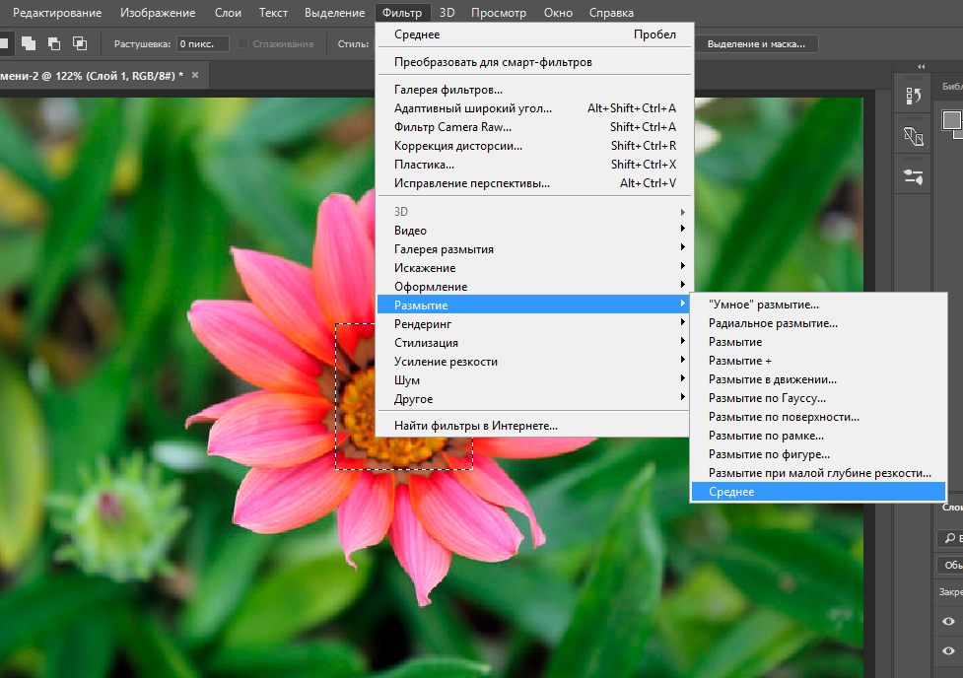Choose Размытие по Гауссу
Screen dimensions: 963x678
tap(818, 398)
